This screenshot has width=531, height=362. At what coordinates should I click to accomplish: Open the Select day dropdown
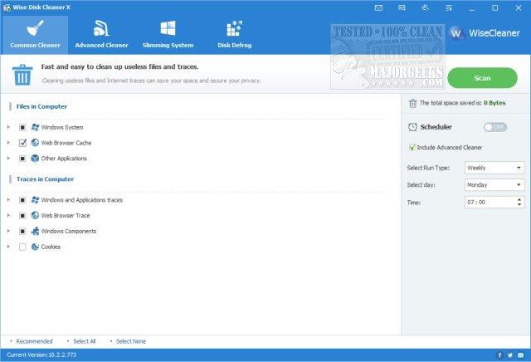tap(494, 184)
